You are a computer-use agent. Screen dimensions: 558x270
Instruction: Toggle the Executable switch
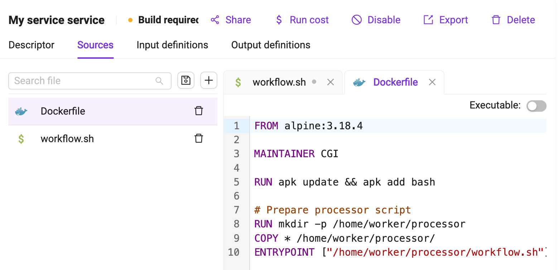536,106
